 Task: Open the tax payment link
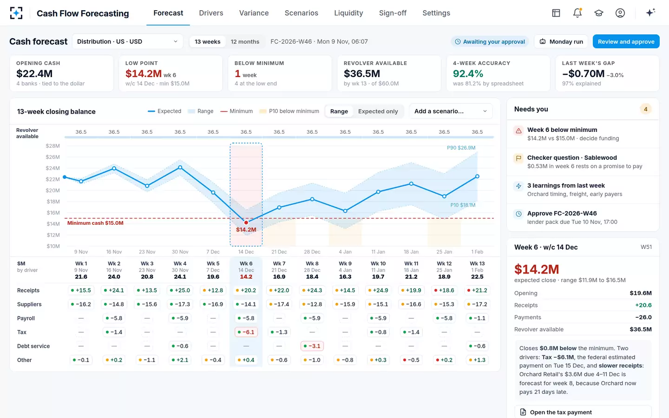point(583,412)
